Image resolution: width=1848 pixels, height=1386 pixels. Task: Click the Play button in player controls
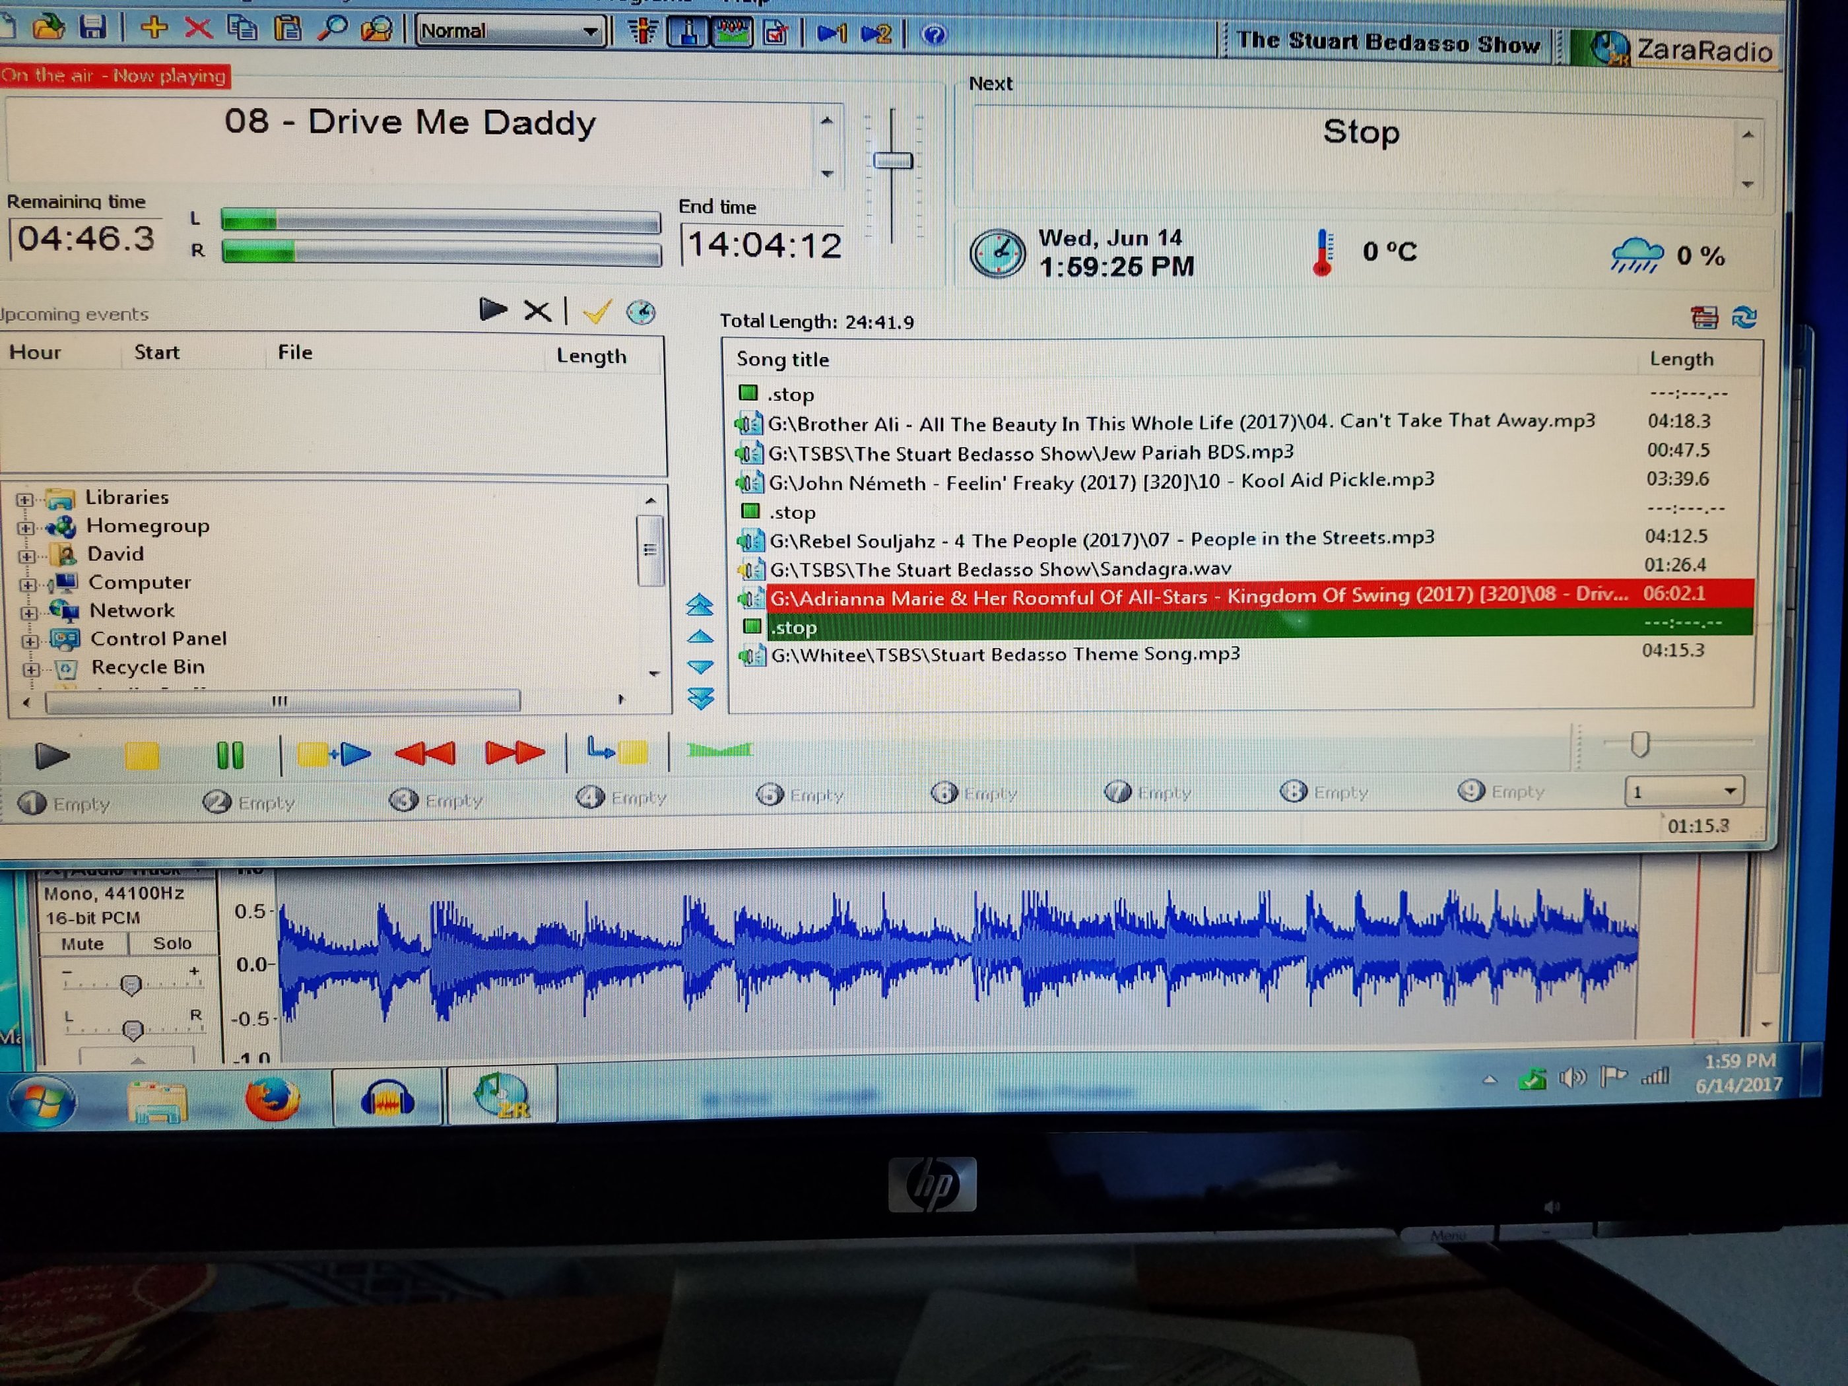[x=51, y=756]
